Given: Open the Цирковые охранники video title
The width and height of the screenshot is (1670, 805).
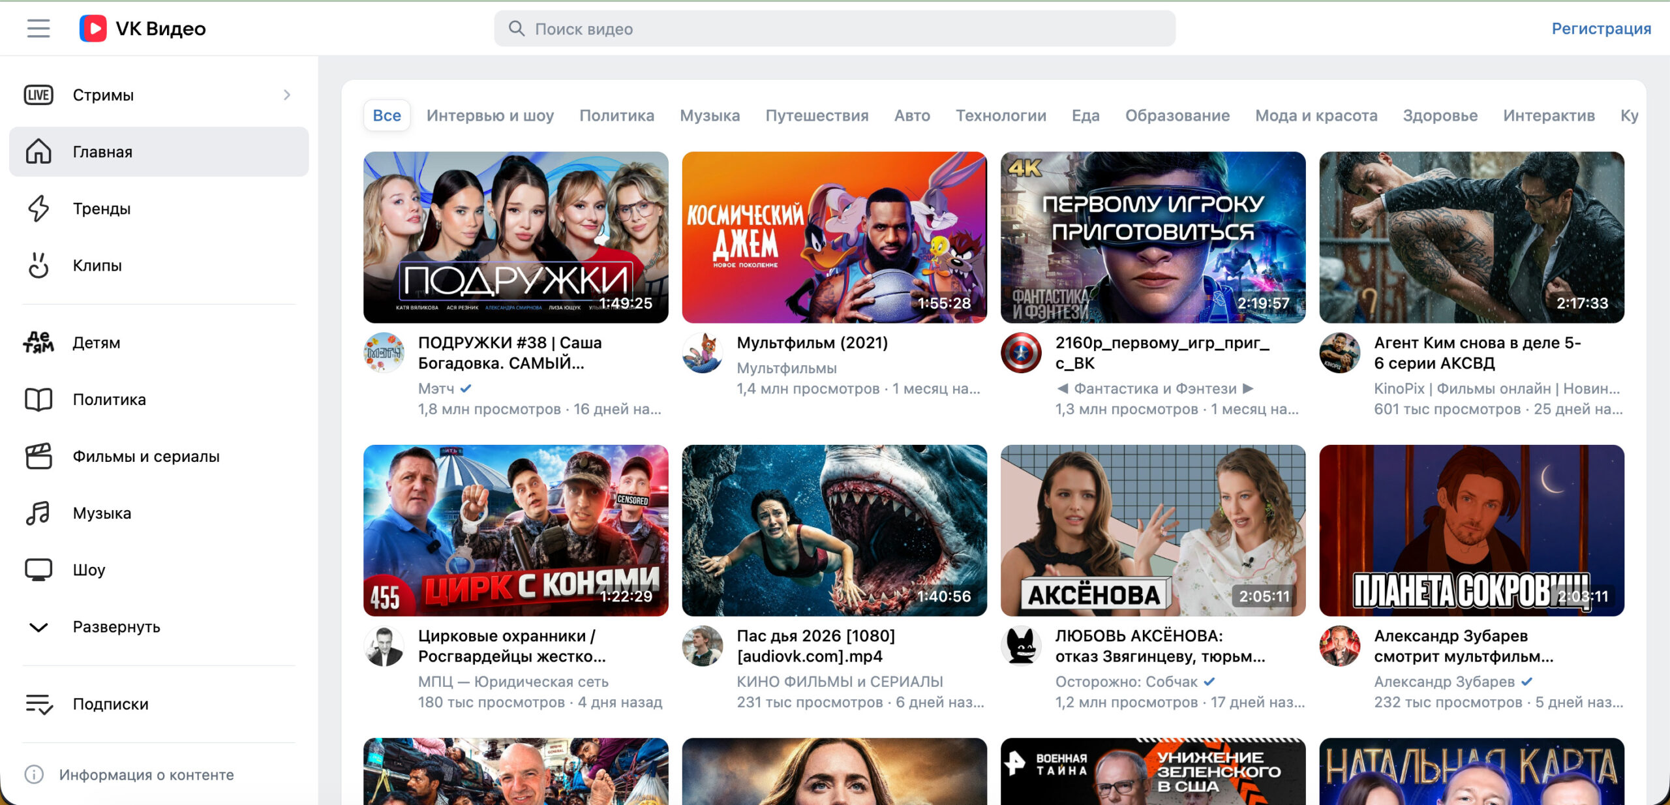Looking at the screenshot, I should point(512,646).
